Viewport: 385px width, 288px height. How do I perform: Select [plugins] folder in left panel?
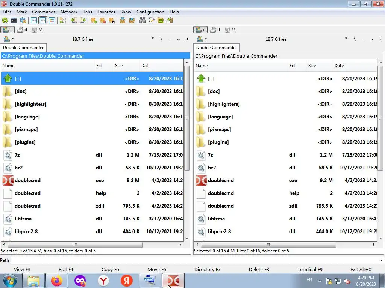pyautogui.click(x=92, y=142)
